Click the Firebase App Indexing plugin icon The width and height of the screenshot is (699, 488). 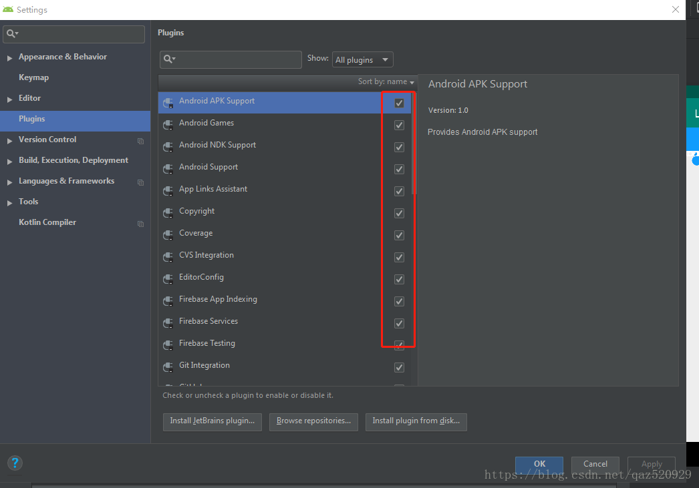tap(168, 301)
